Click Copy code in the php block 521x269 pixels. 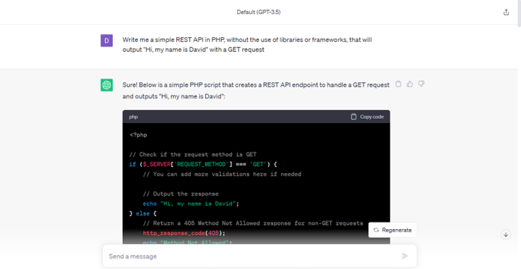click(367, 117)
